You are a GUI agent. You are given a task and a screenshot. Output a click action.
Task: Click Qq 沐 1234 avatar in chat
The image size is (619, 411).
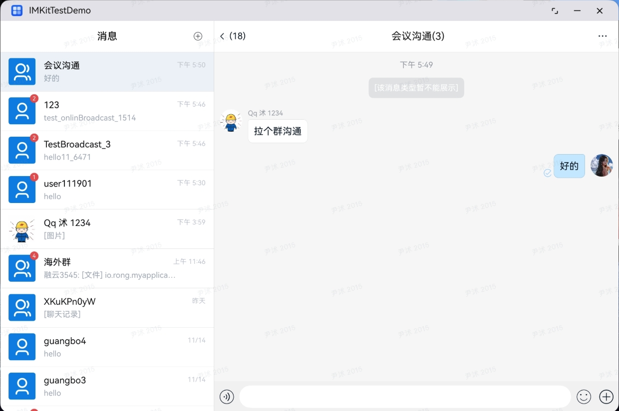(x=231, y=121)
